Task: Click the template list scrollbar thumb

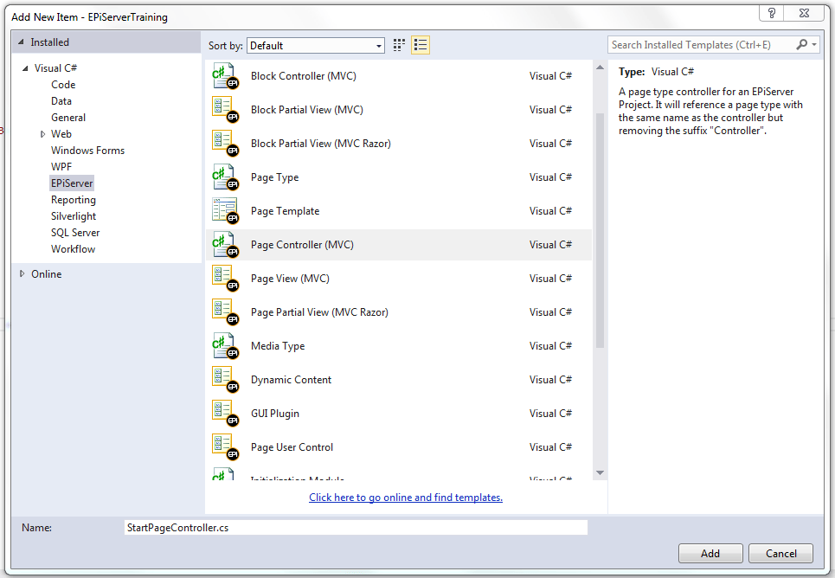Action: coord(601,230)
